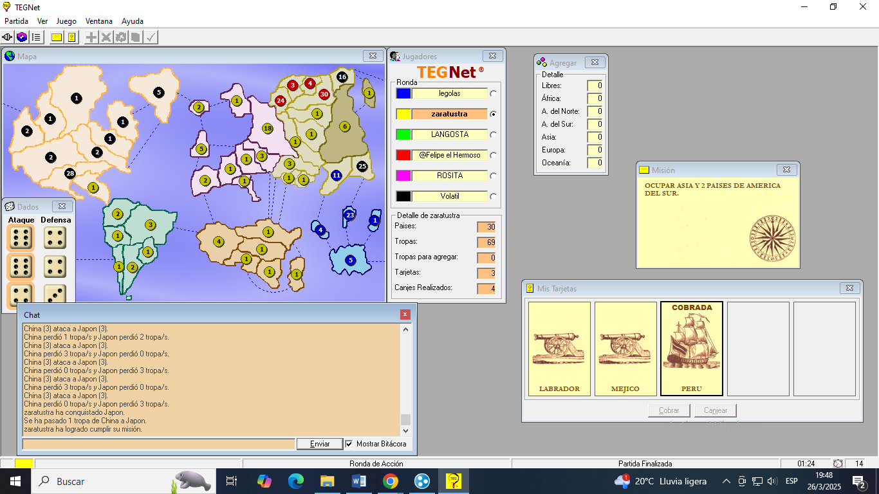Image resolution: width=879 pixels, height=494 pixels.
Task: Select the ROSITA player radio button
Action: coord(494,176)
